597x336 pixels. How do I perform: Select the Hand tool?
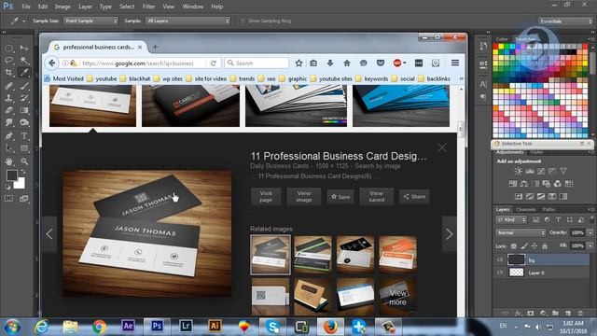(8, 161)
